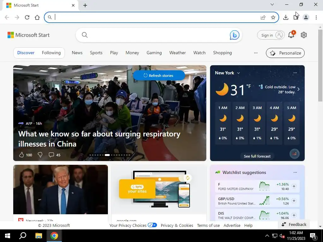The image size is (323, 242).
Task: Open the Play section
Action: (114, 53)
